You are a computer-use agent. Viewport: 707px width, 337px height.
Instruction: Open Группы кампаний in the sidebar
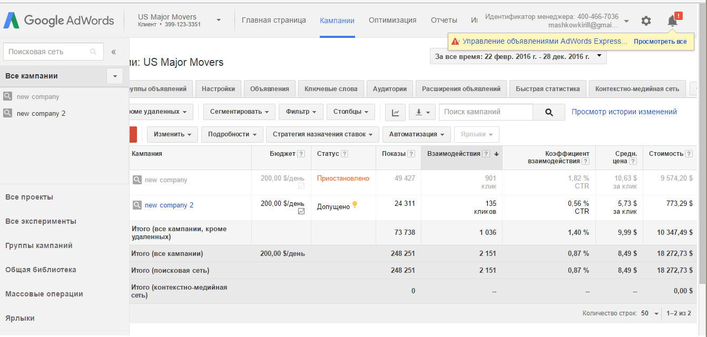pos(39,245)
